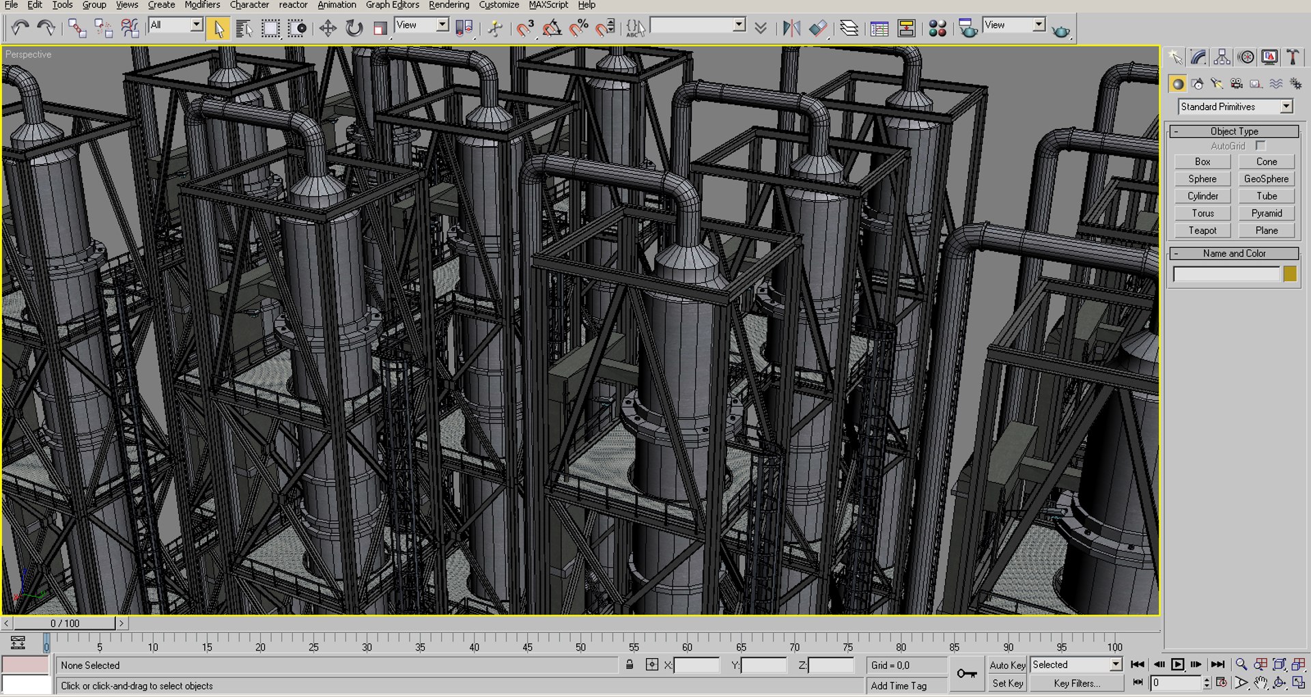Screen dimensions: 1311x697
Task: Click the GeoSphere primitive button
Action: point(1267,179)
